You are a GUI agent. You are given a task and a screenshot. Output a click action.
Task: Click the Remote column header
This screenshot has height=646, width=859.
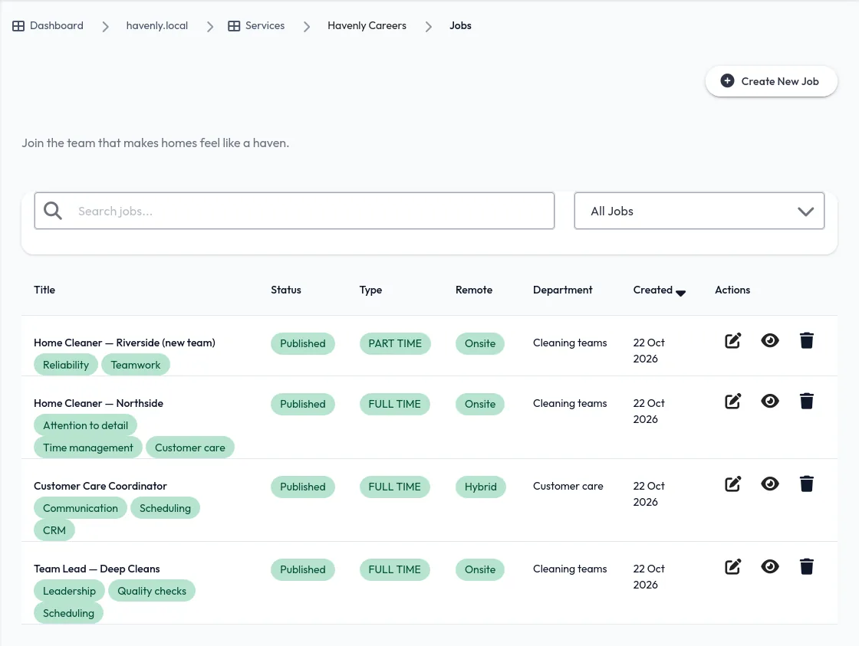pyautogui.click(x=474, y=290)
